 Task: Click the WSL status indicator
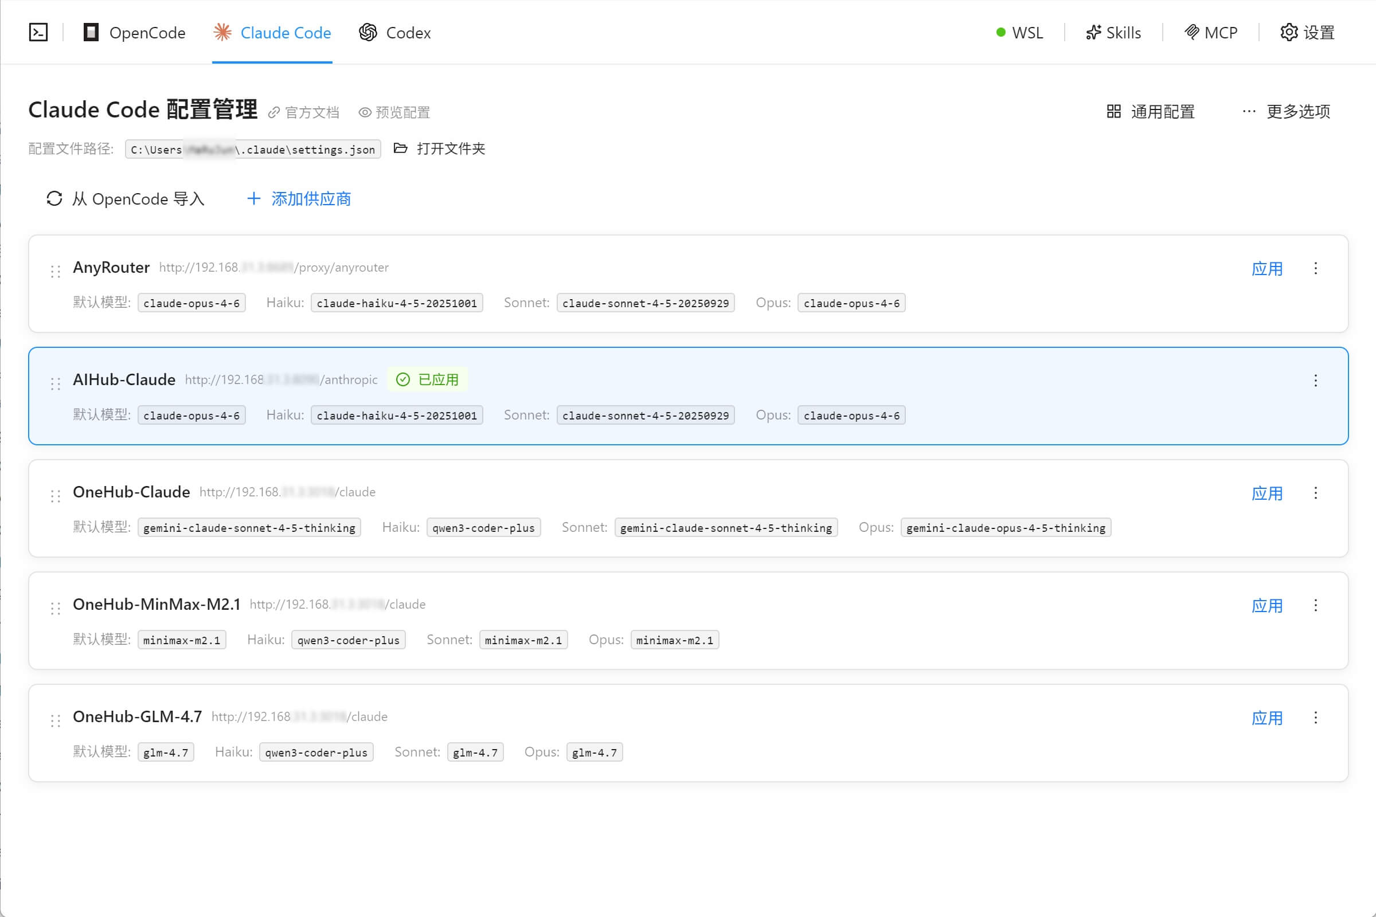(1020, 33)
